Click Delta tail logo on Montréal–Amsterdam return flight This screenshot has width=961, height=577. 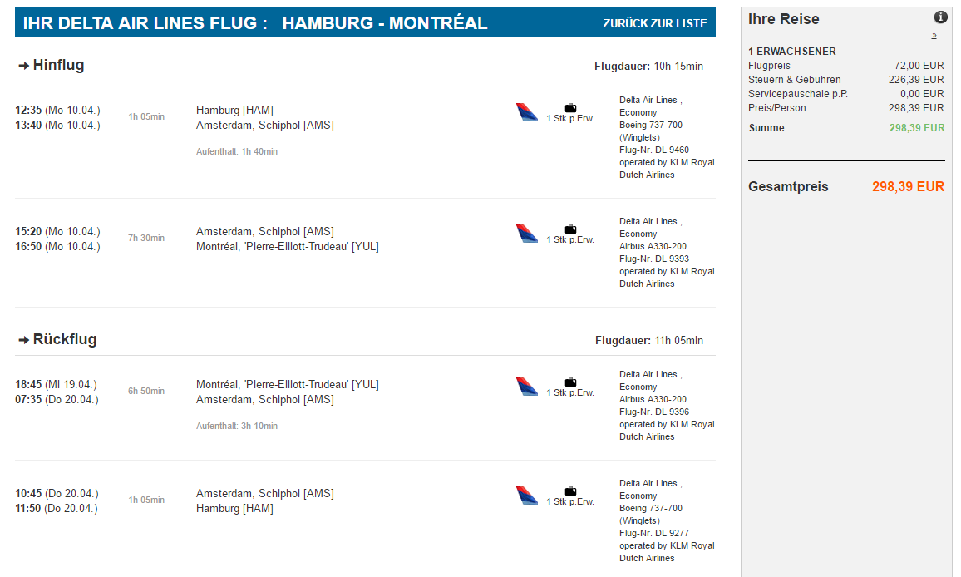526,387
